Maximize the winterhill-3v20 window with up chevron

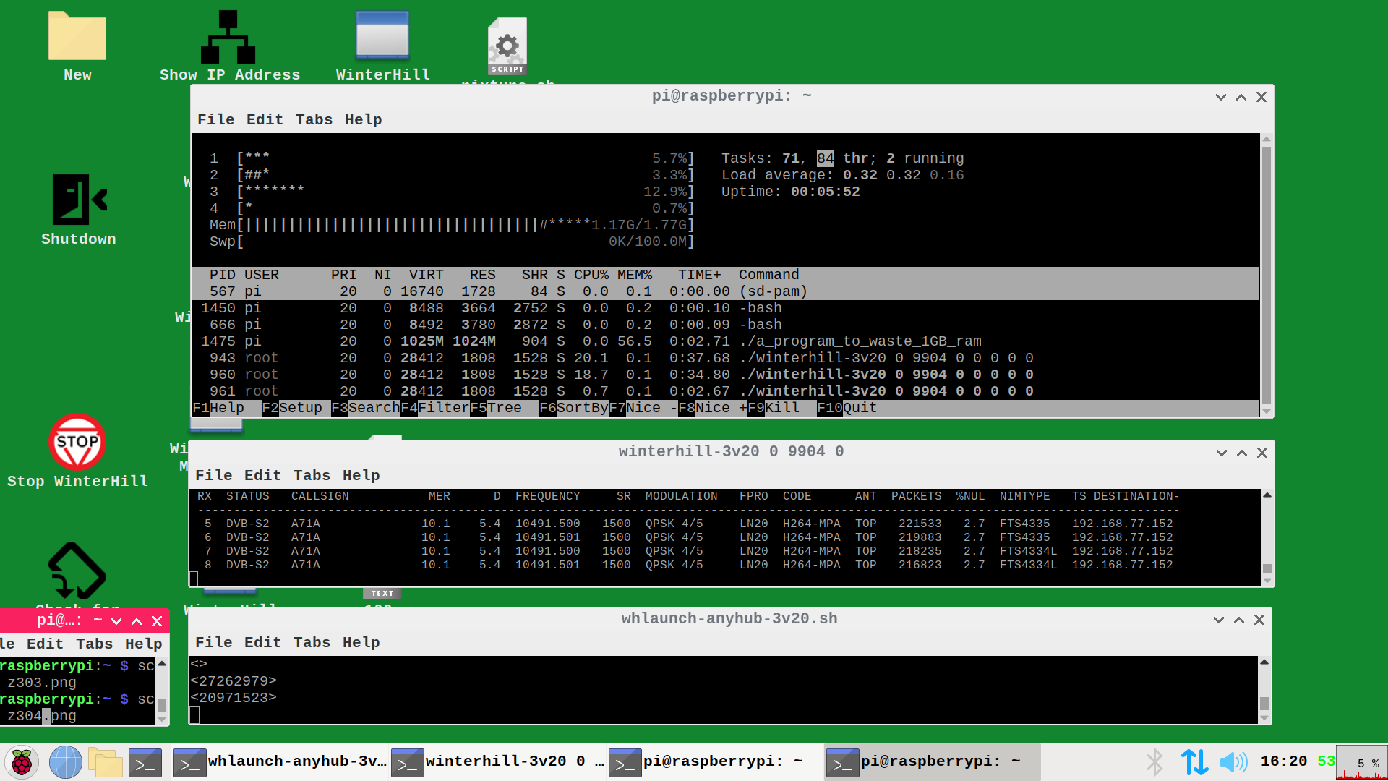pos(1242,453)
